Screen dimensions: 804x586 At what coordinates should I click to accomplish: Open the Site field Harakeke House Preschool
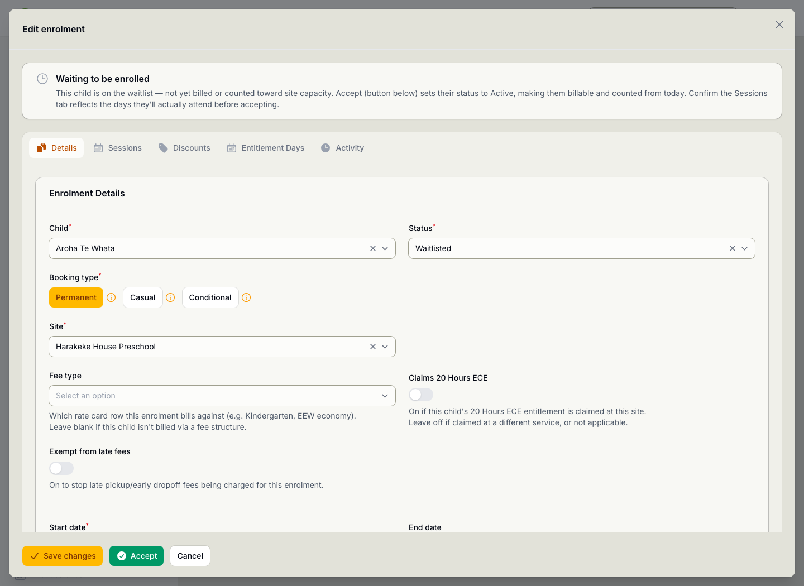click(222, 347)
